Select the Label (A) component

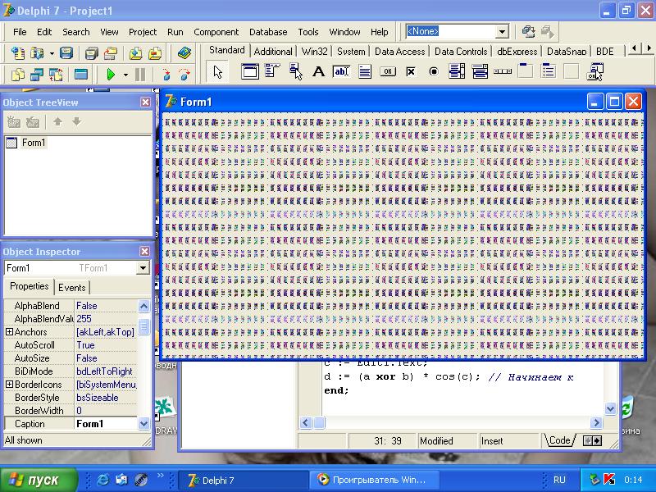[x=318, y=71]
